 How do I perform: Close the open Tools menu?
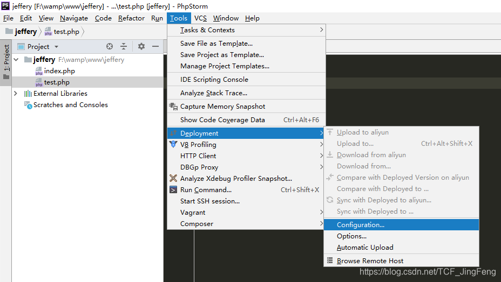pyautogui.click(x=179, y=18)
